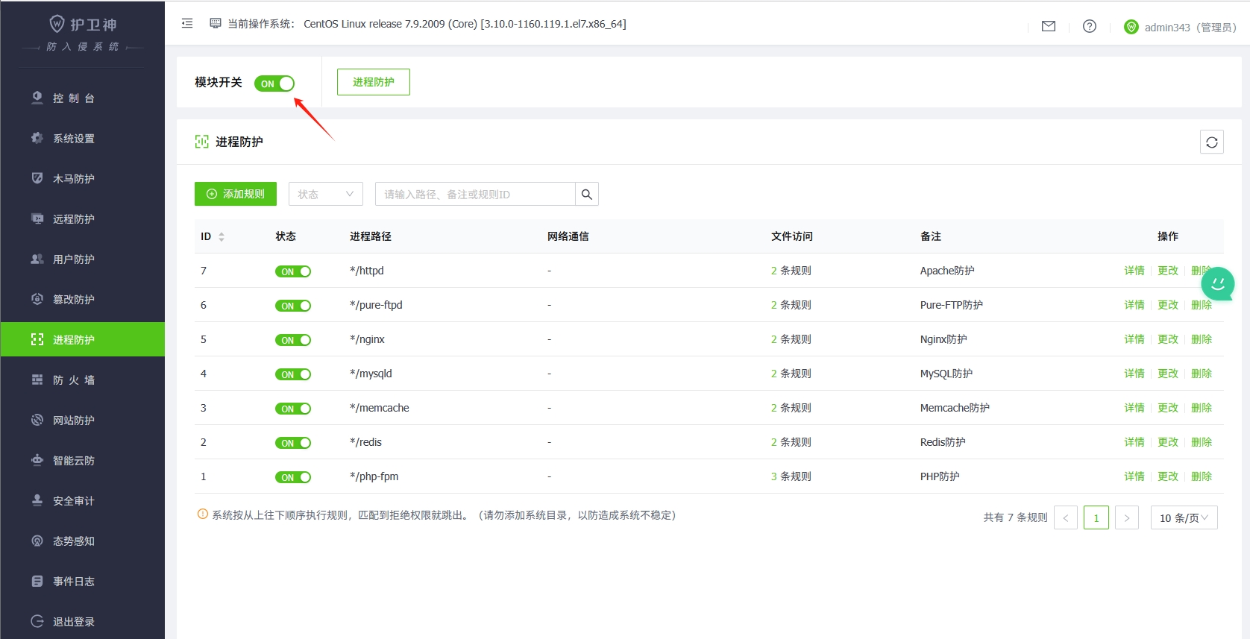
Task: Click the 事件日志 sidebar icon
Action: (37, 581)
